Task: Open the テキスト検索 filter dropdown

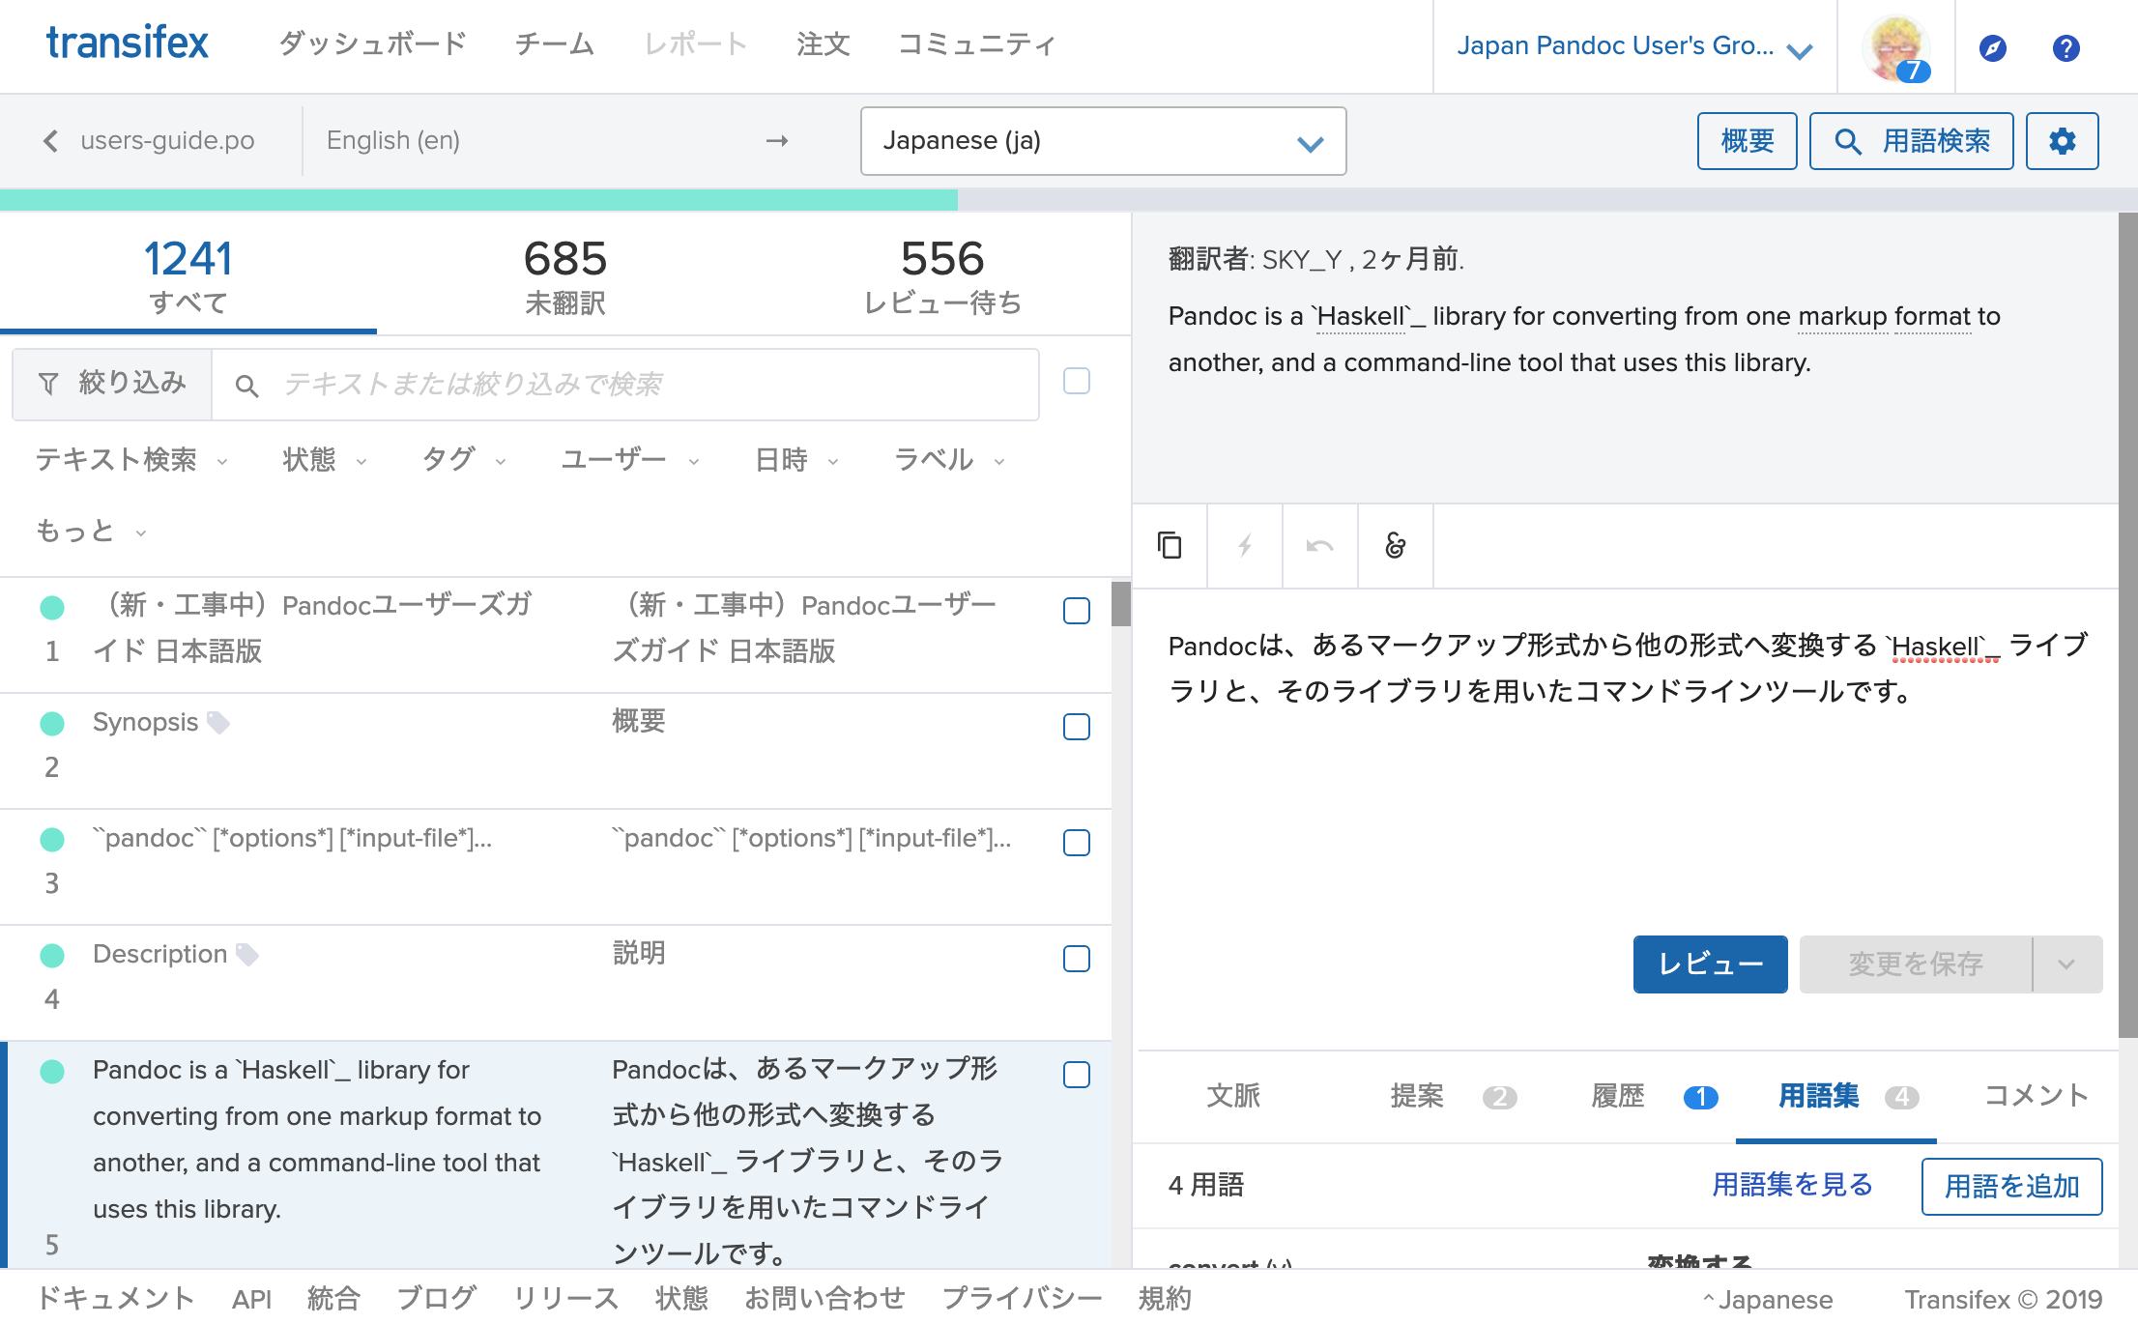Action: tap(131, 460)
